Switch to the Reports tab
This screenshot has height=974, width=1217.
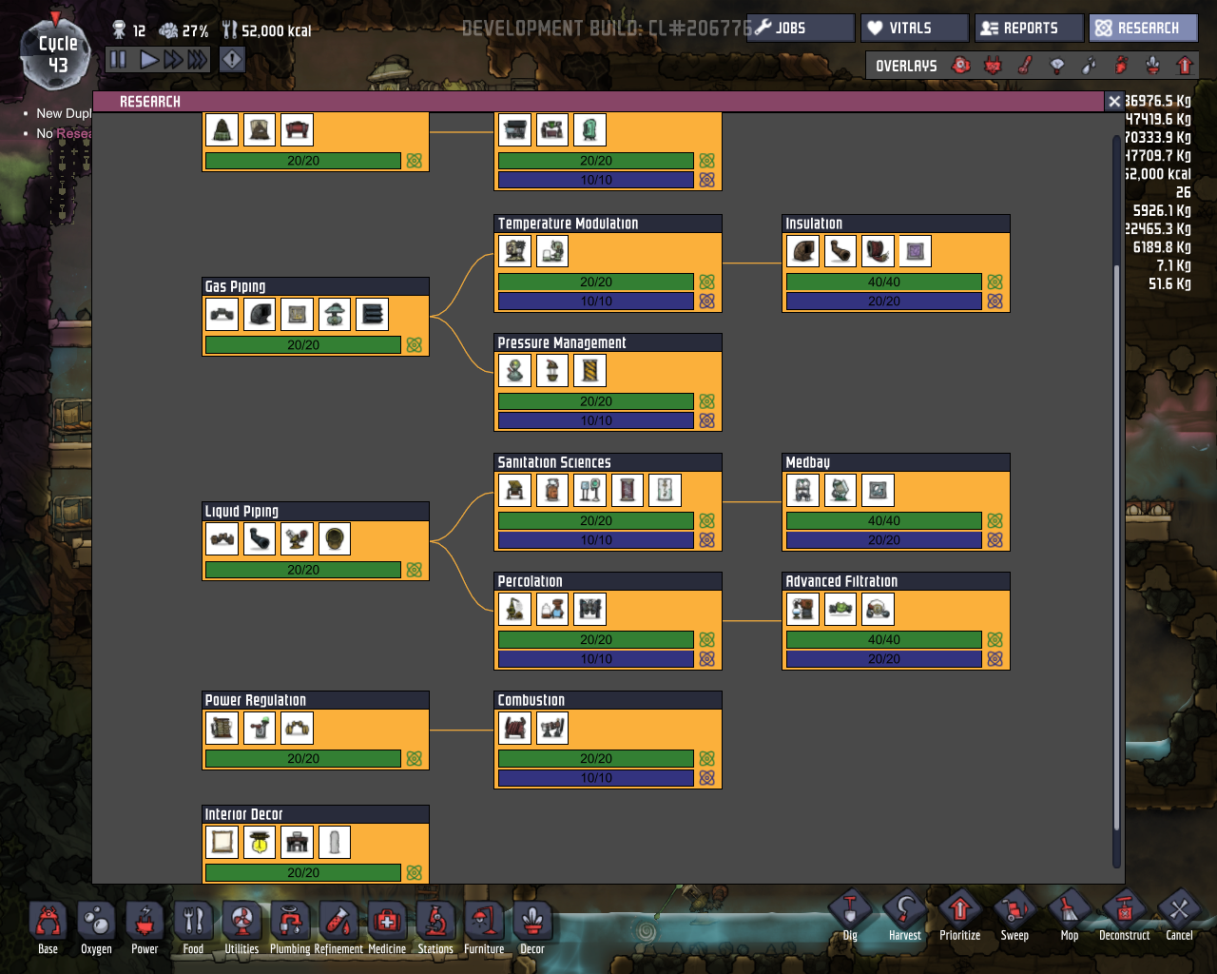1030,29
